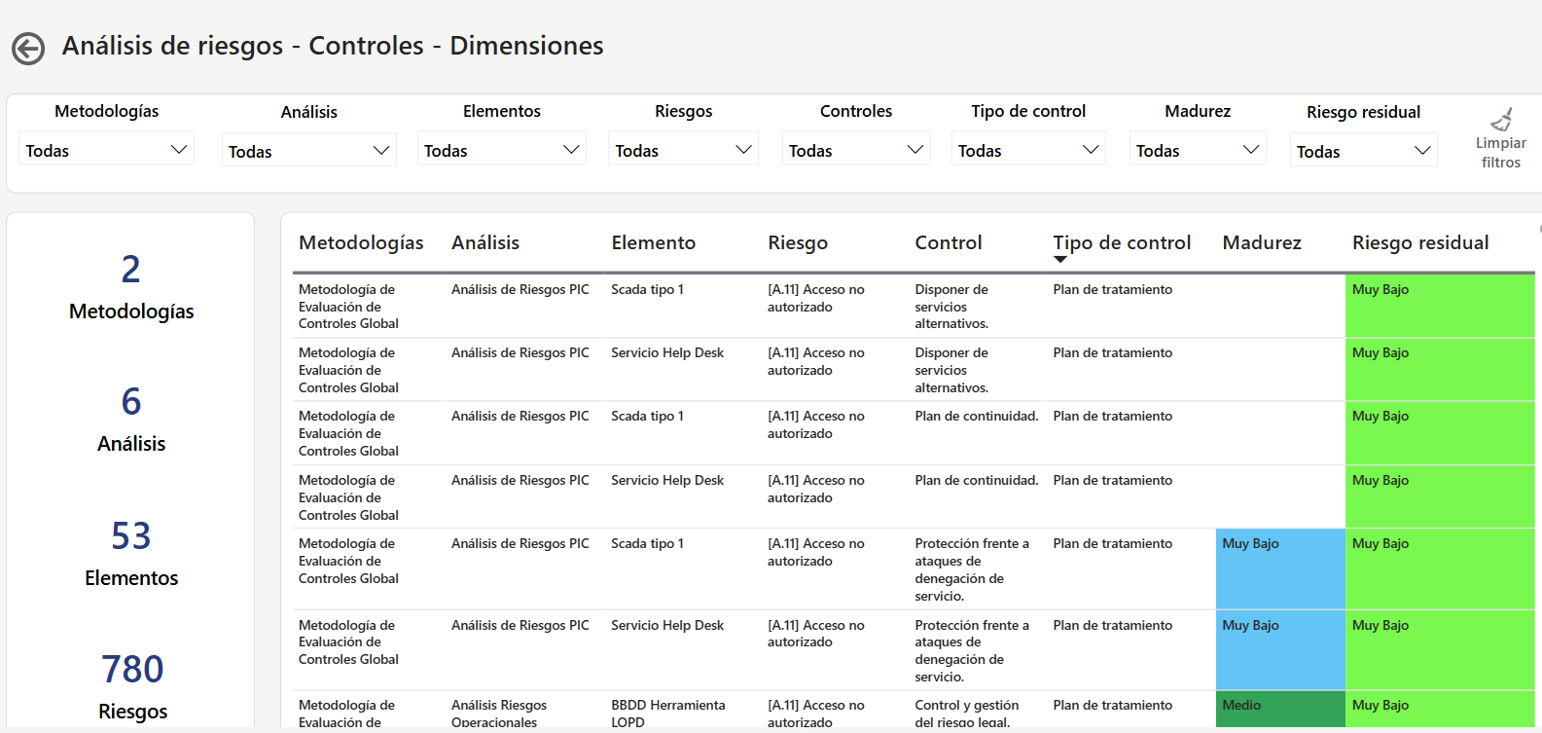
Task: Expand the Análisis filter dropdown
Action: point(308,151)
